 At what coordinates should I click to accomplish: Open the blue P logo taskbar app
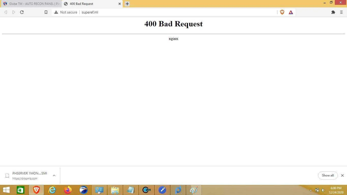[178, 190]
